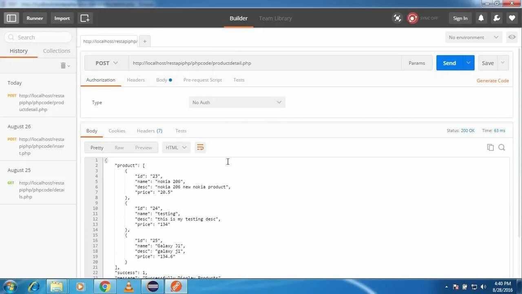Open response Cookies tab

117,131
